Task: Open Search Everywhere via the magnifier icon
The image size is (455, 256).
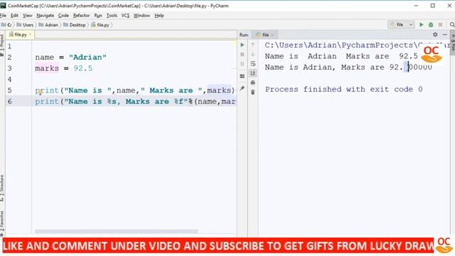Action: [x=452, y=25]
